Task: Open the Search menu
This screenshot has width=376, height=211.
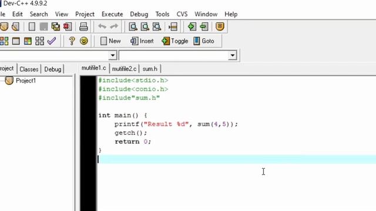Action: click(39, 14)
